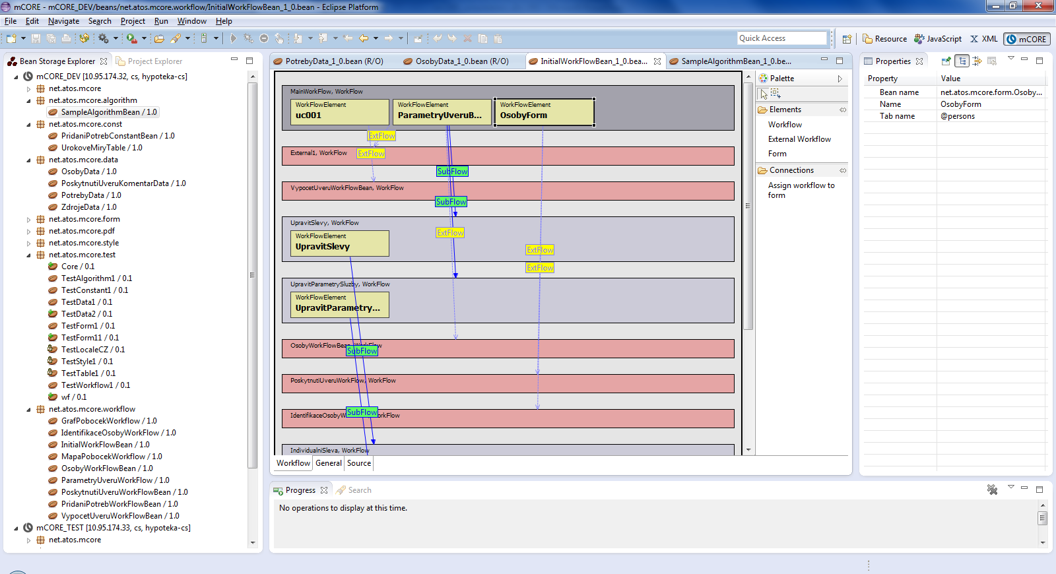Pin open the Elements palette drawer

coord(843,110)
